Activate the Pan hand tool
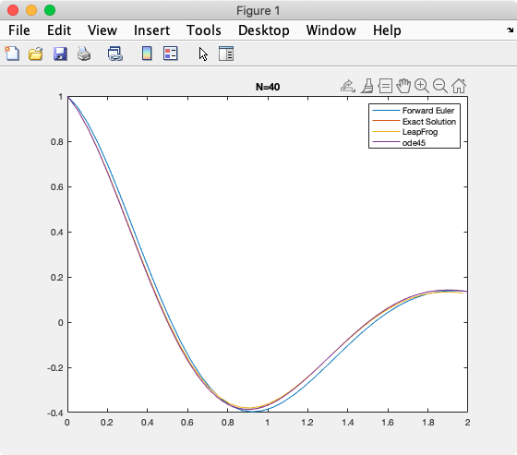Screen dimensions: 517x455 (403, 86)
